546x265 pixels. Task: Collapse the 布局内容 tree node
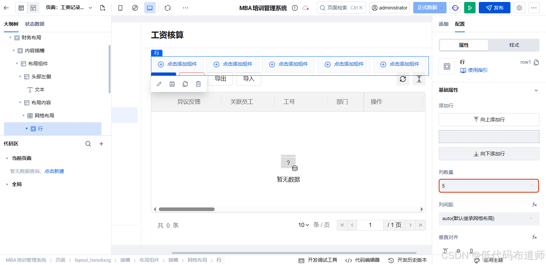[20, 103]
